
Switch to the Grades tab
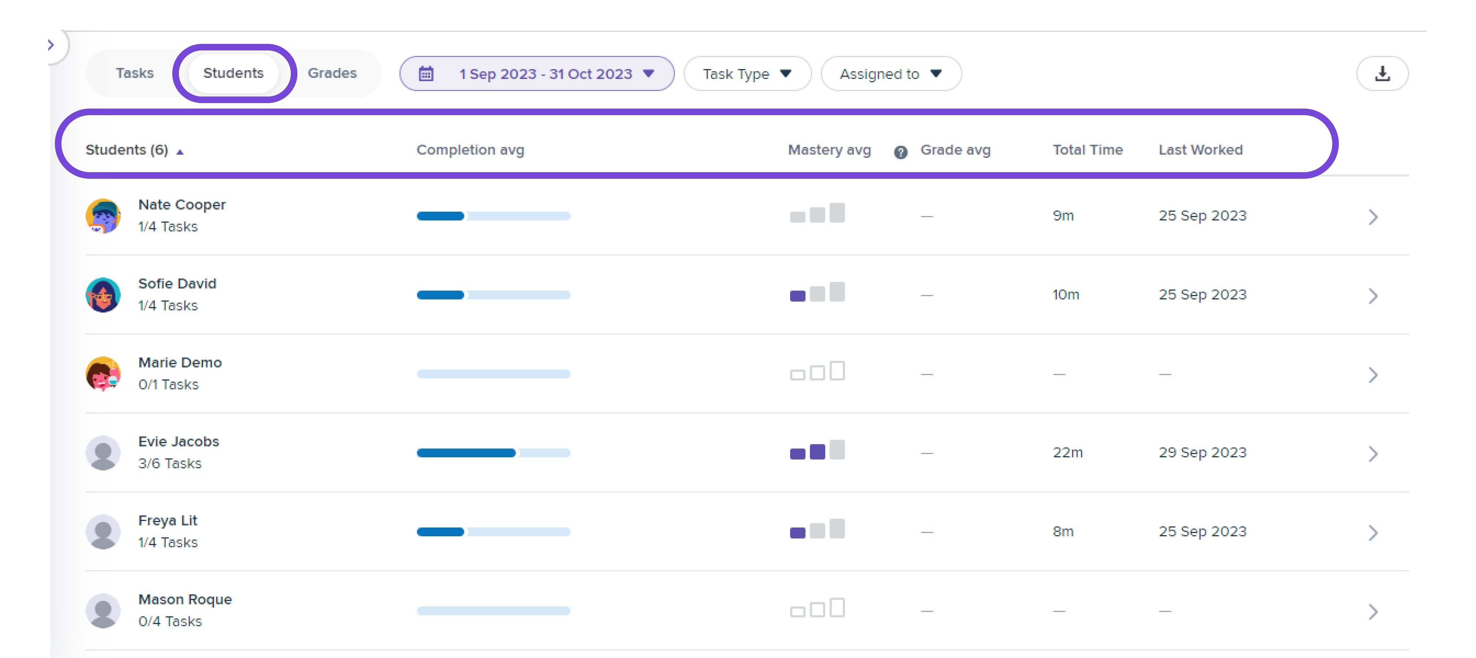(x=333, y=73)
